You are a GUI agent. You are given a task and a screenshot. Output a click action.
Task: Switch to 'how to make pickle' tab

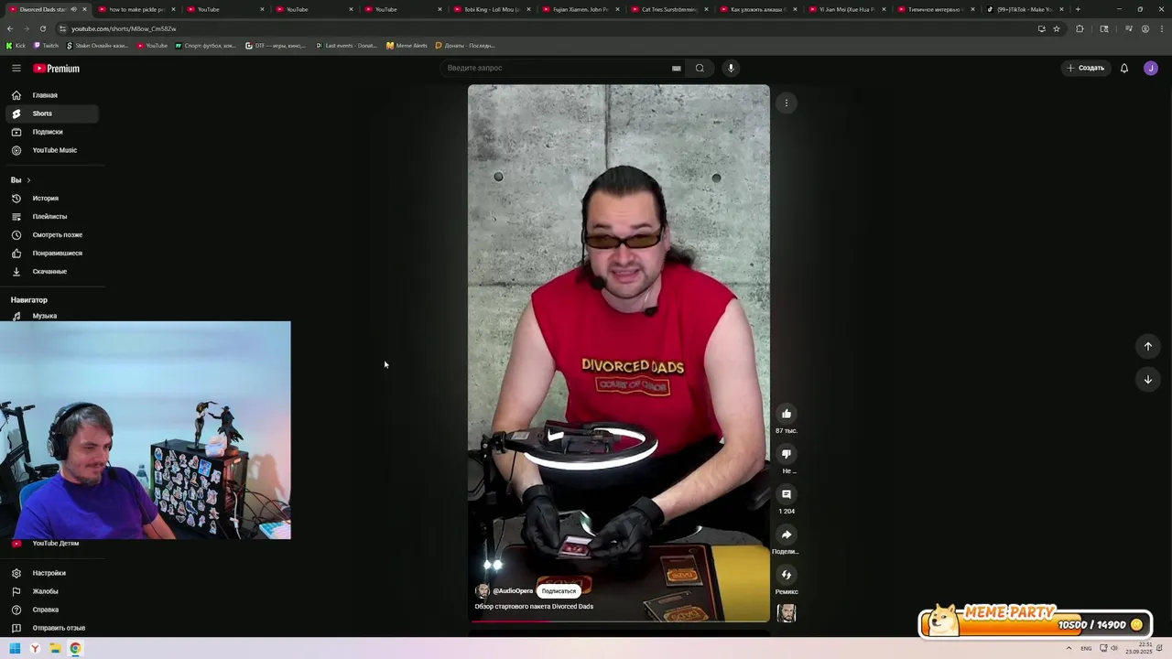(136, 9)
